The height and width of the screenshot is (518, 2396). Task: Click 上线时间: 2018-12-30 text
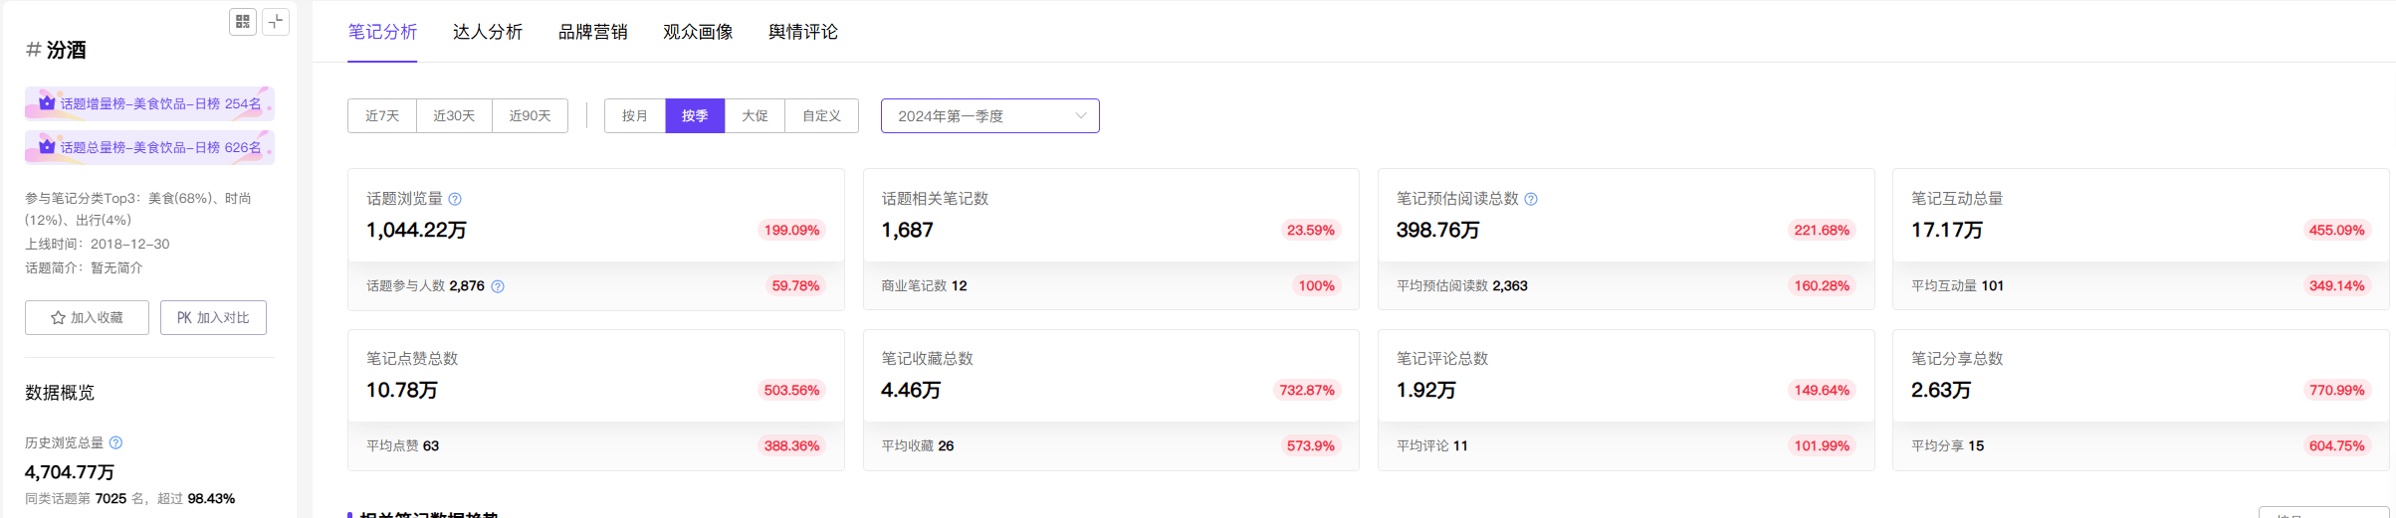pos(98,244)
